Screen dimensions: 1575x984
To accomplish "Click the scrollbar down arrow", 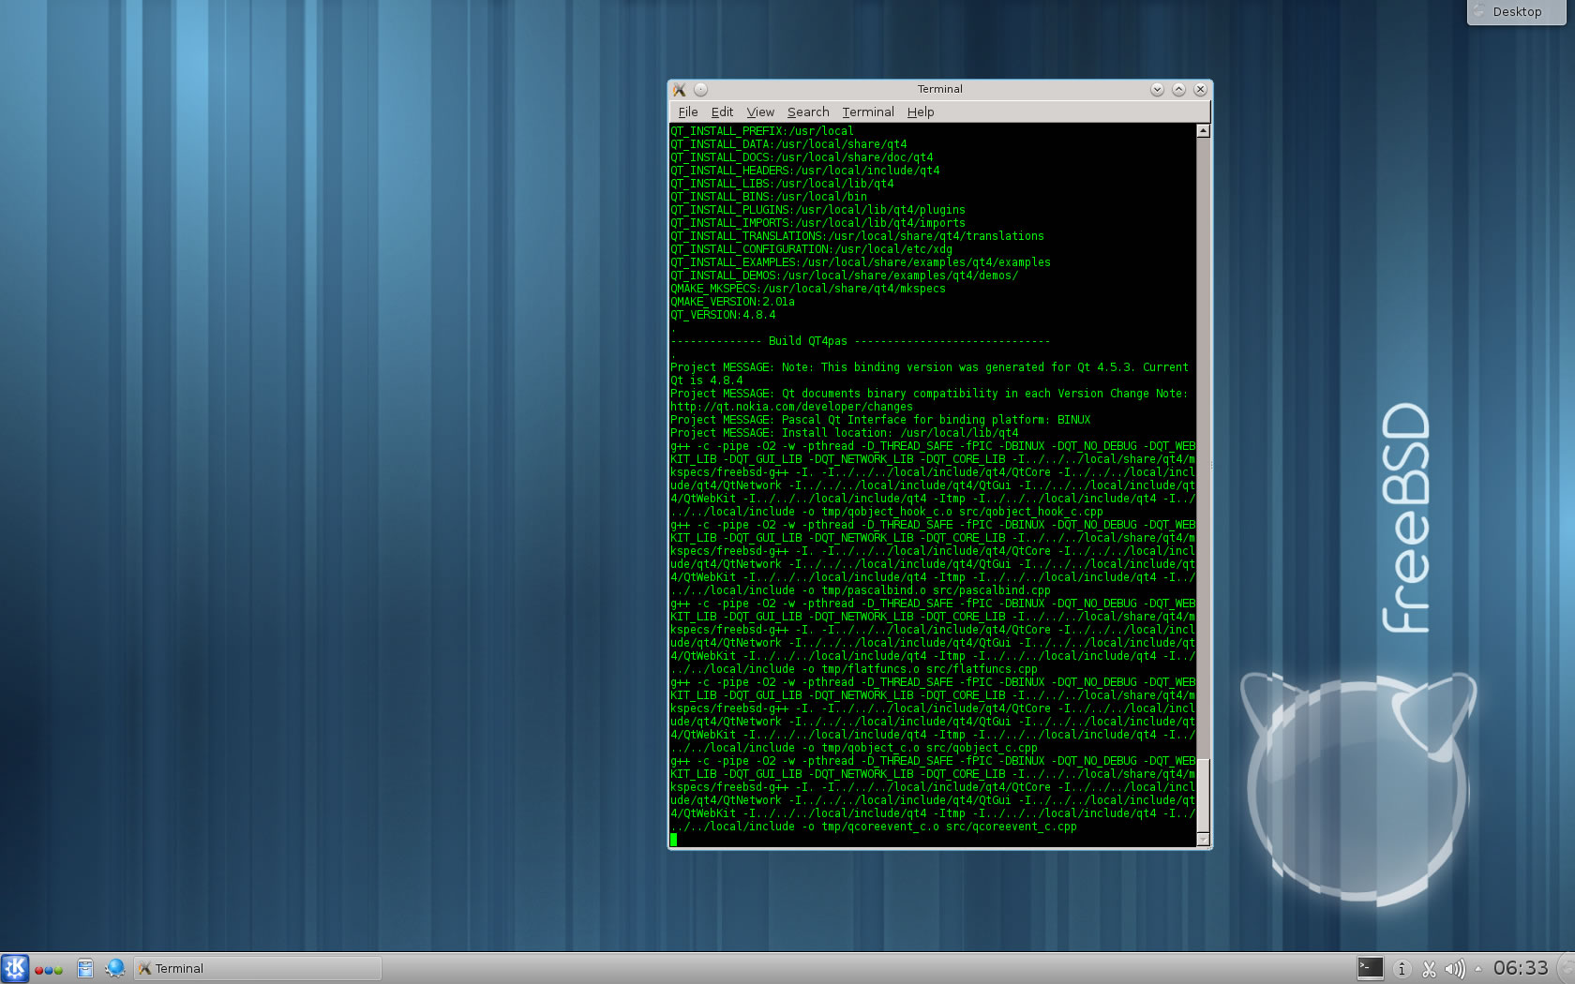I will click(1204, 840).
